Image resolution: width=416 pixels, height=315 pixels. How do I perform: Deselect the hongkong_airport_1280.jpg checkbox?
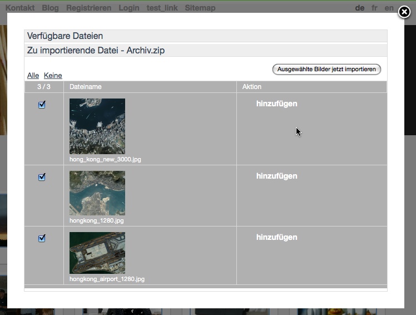tap(42, 238)
